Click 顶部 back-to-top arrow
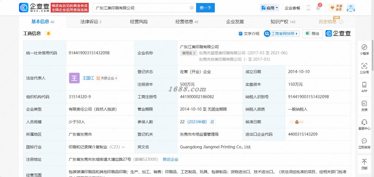The image size is (374, 177). pyautogui.click(x=364, y=164)
